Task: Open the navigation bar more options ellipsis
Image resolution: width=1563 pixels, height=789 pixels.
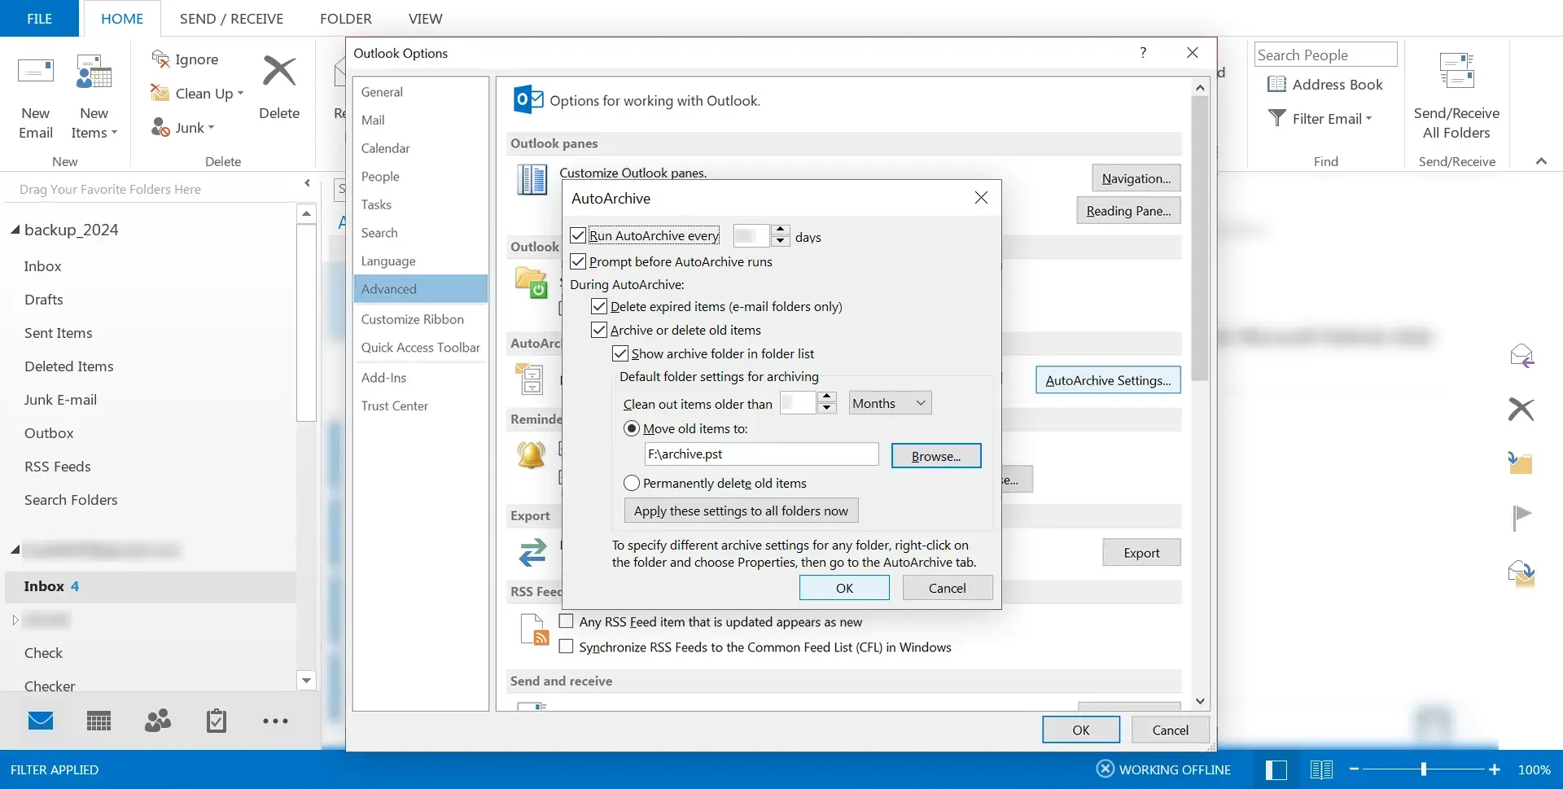Action: [275, 721]
